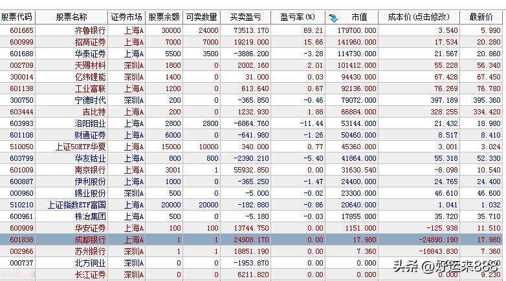506x281 pixels.
Task: Click market value 101412.000 of 天赐材料
Action: (x=357, y=65)
